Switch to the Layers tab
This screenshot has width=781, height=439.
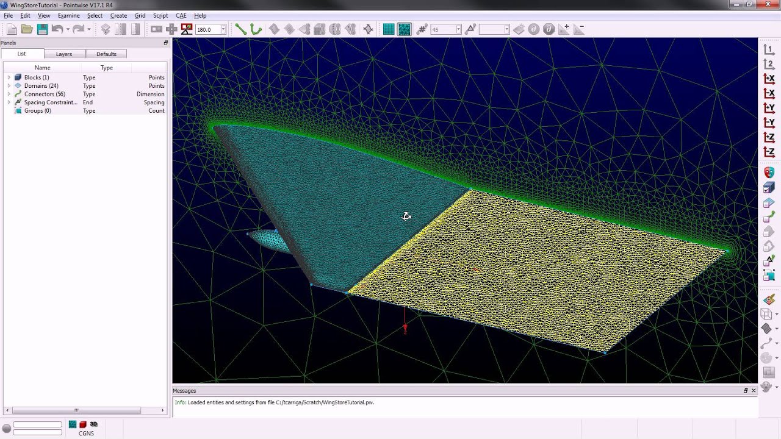pos(64,54)
